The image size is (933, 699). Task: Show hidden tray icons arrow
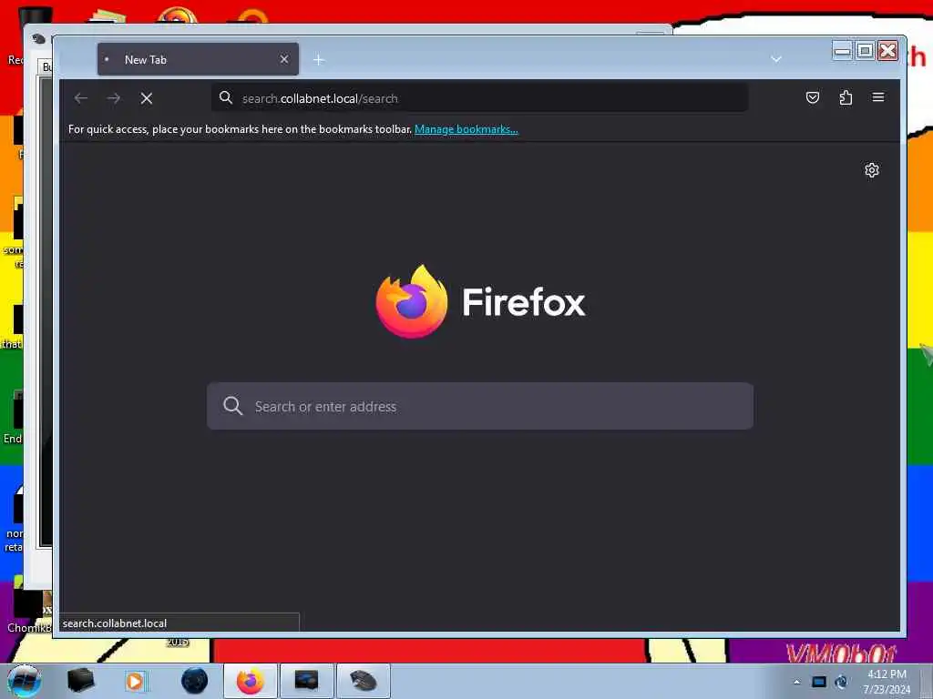point(796,682)
